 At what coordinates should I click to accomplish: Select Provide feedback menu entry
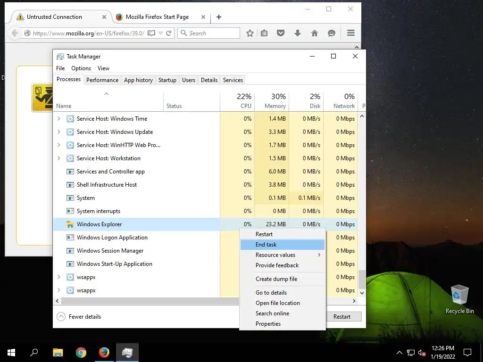[283, 265]
